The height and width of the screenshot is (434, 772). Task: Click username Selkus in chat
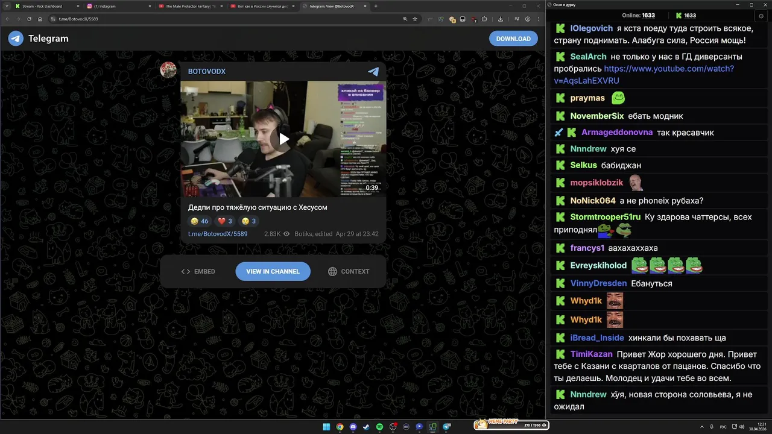[584, 165]
